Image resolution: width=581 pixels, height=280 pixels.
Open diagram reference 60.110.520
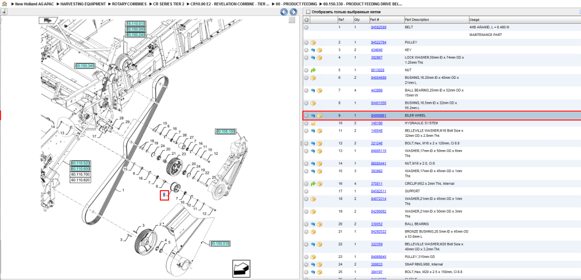coord(80,163)
